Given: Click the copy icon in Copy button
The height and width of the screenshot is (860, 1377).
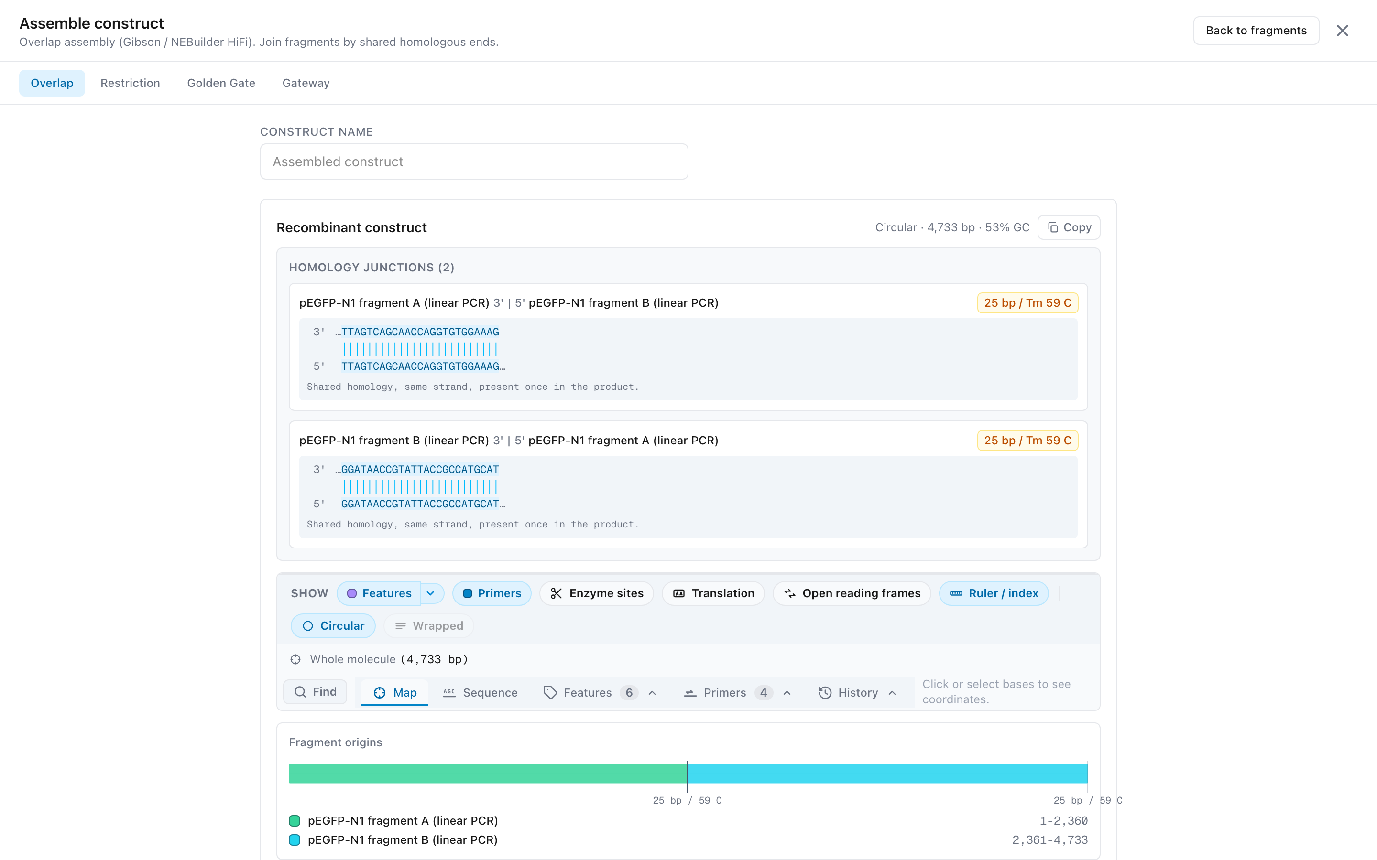Looking at the screenshot, I should coord(1053,227).
